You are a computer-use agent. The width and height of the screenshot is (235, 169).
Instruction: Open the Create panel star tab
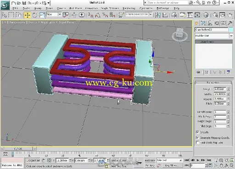tap(196, 23)
